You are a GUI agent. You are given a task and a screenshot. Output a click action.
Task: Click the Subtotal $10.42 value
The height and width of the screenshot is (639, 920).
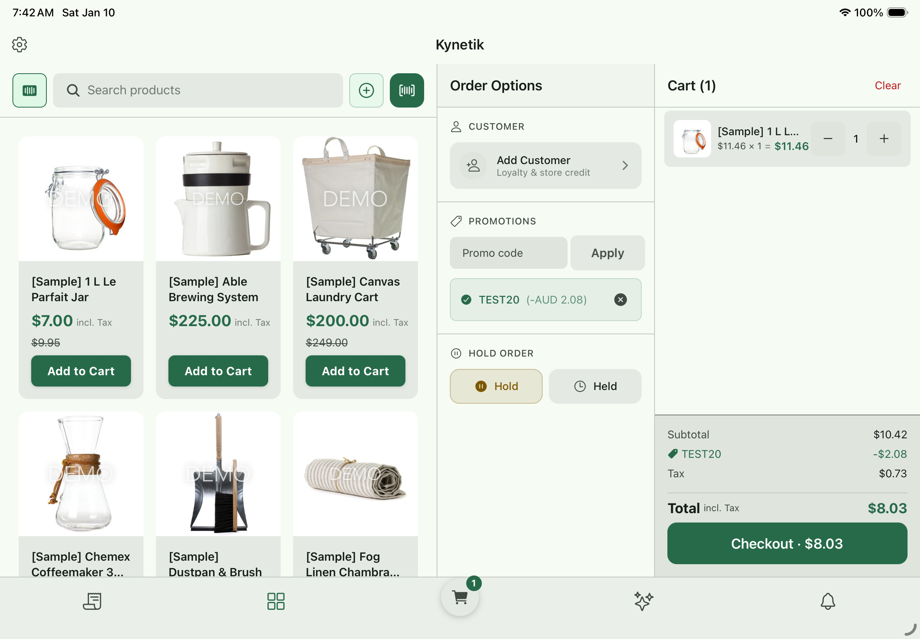point(890,434)
